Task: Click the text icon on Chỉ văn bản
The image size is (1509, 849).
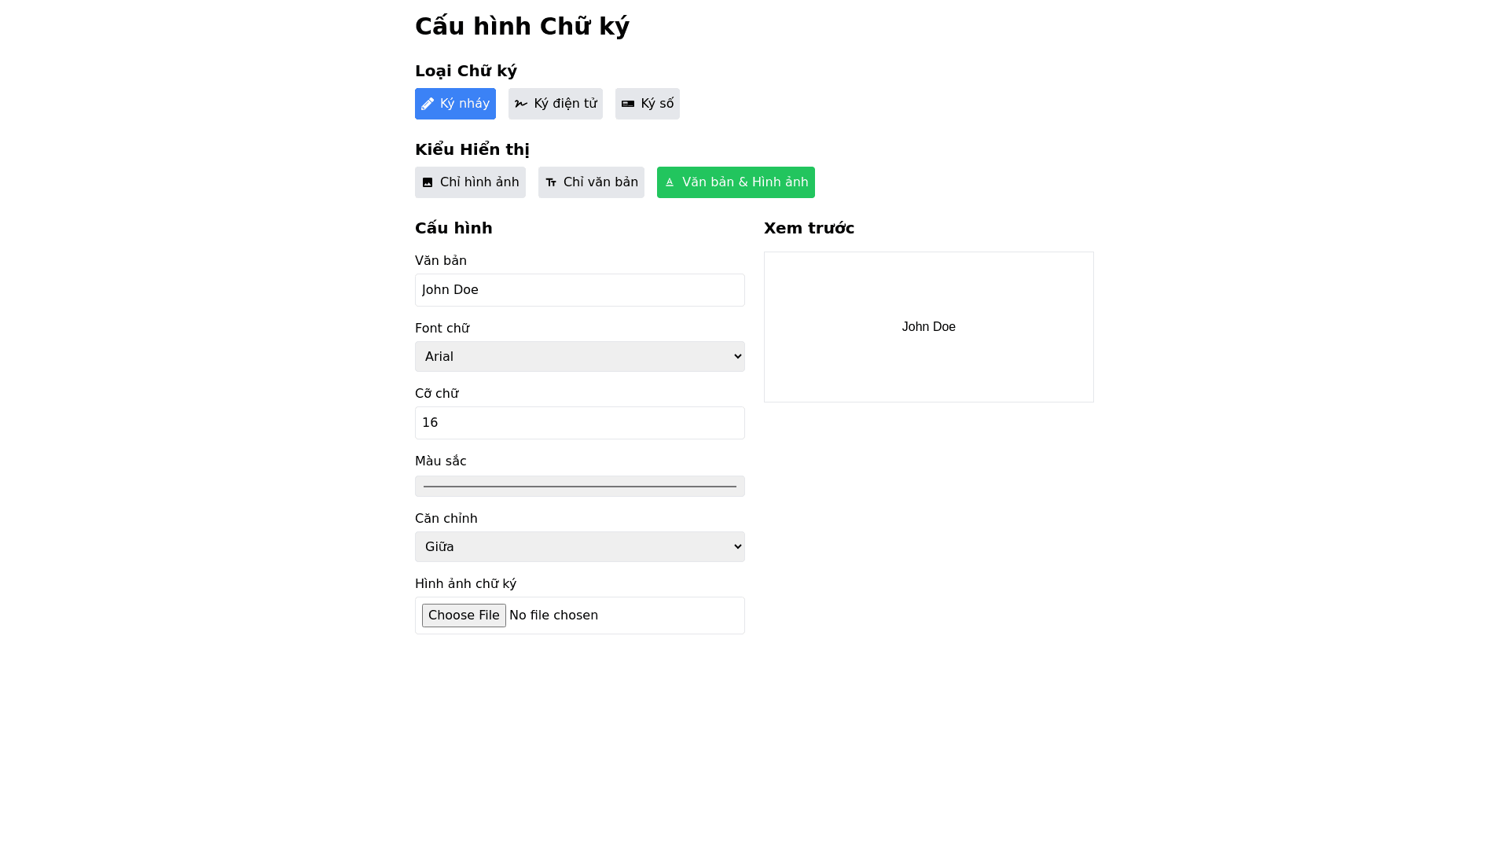Action: click(551, 182)
